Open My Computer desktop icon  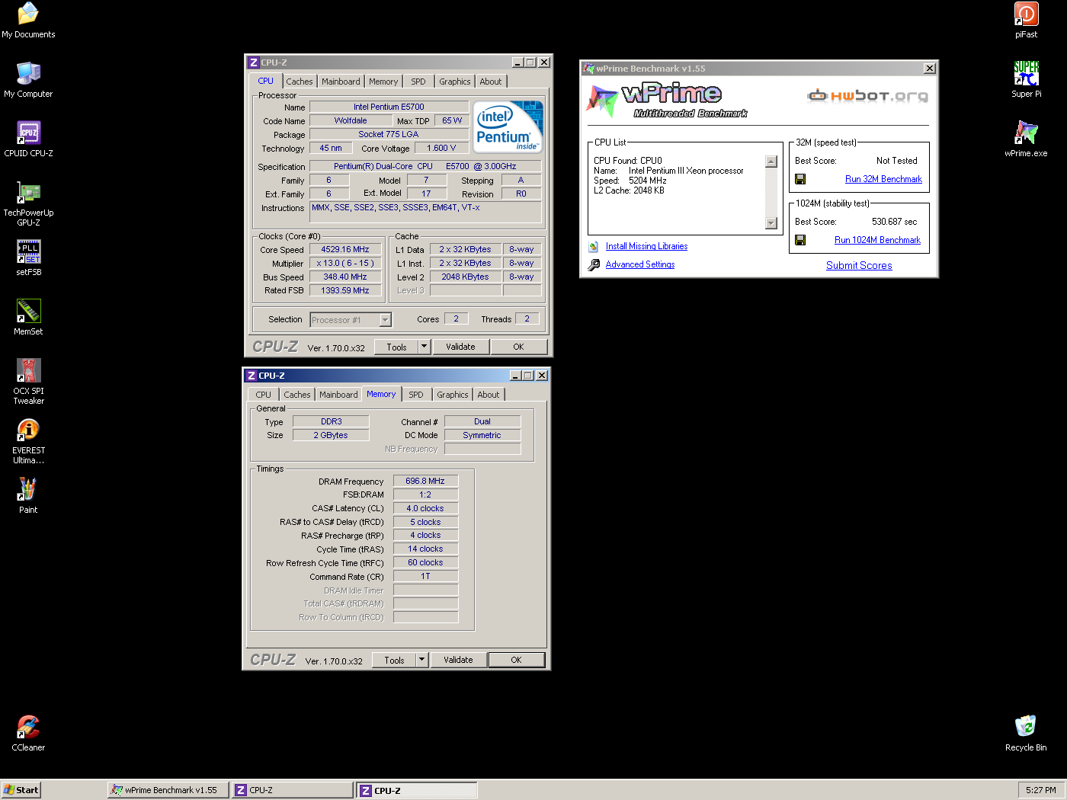point(28,79)
